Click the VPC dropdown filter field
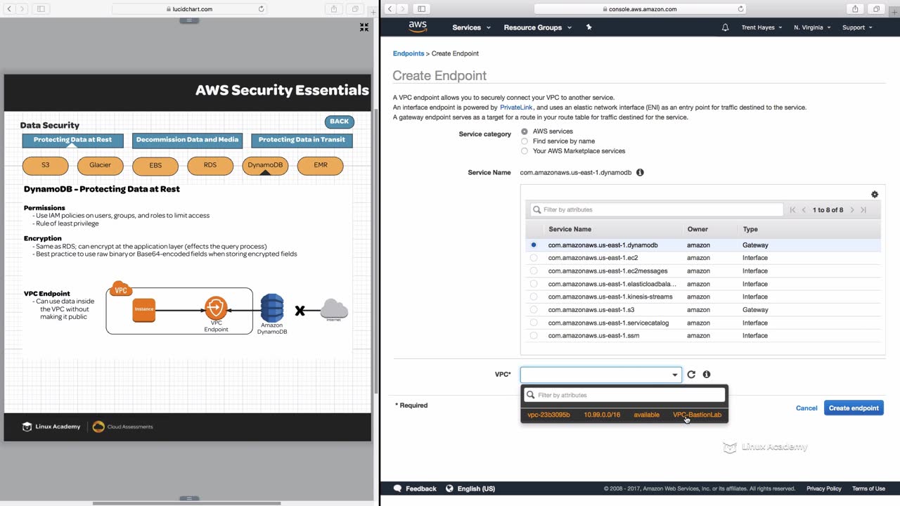900x506 pixels. 624,395
